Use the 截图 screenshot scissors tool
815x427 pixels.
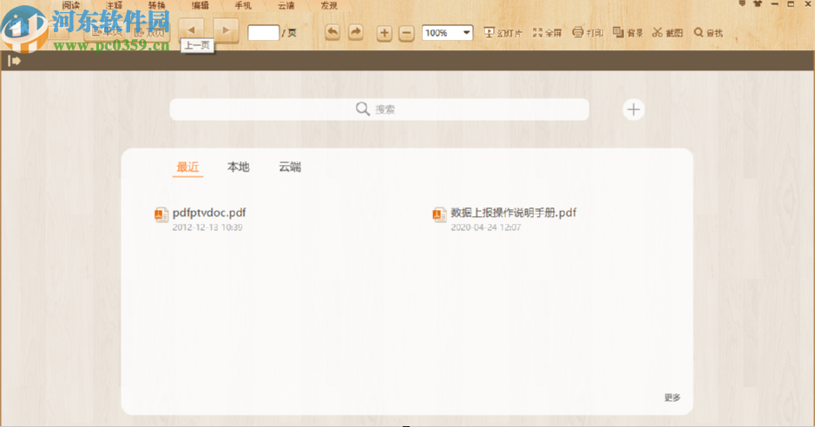pyautogui.click(x=667, y=33)
